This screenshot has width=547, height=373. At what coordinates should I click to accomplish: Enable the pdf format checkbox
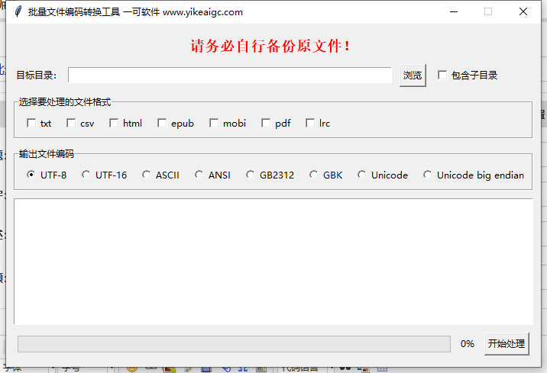tap(266, 123)
